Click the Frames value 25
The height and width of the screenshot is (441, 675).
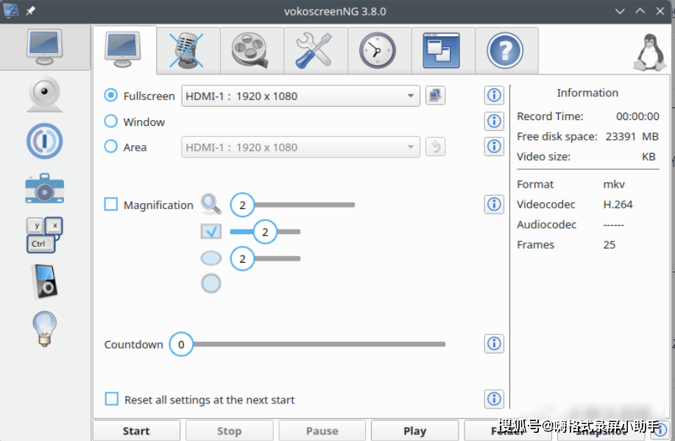[609, 244]
